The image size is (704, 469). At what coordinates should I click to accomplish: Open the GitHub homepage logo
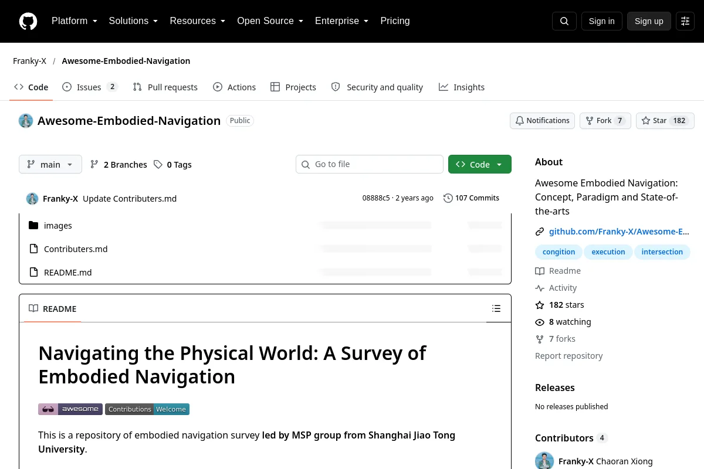28,22
